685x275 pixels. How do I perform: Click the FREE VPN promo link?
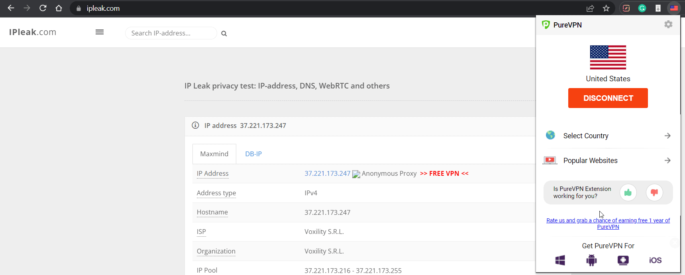pos(444,173)
